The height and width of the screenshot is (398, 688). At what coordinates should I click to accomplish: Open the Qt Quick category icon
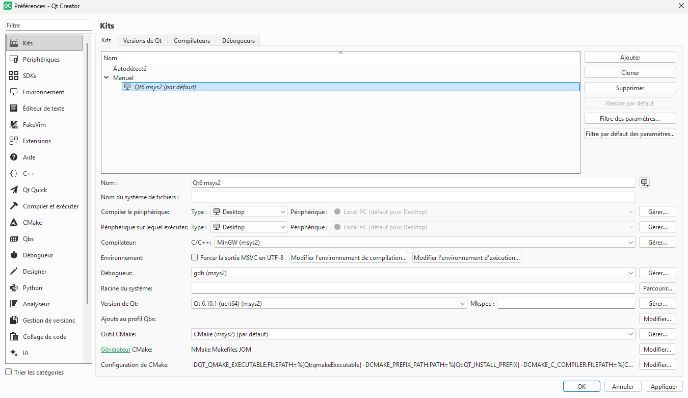click(x=14, y=190)
